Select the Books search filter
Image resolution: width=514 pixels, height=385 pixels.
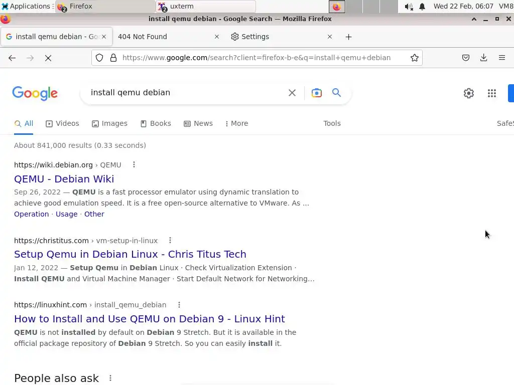click(x=156, y=123)
